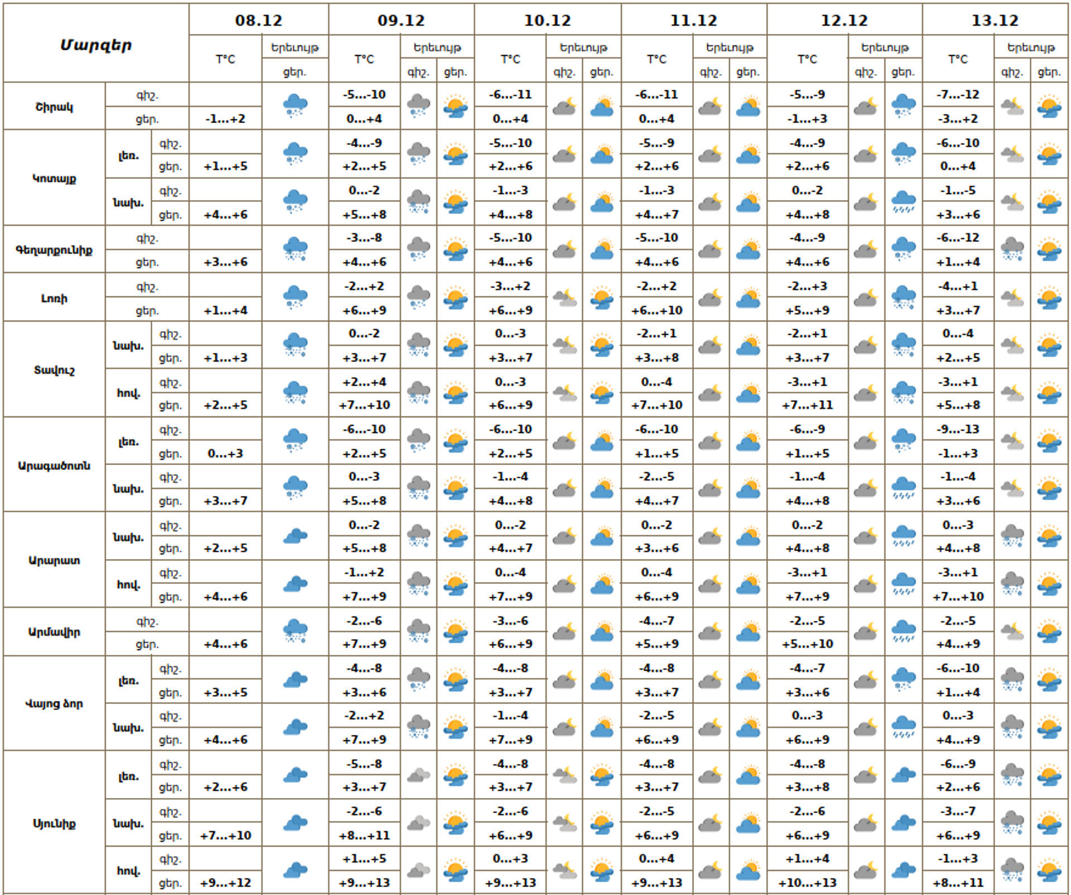Click the Գեղարքունիք region name
The height and width of the screenshot is (895, 1071).
coord(54,250)
